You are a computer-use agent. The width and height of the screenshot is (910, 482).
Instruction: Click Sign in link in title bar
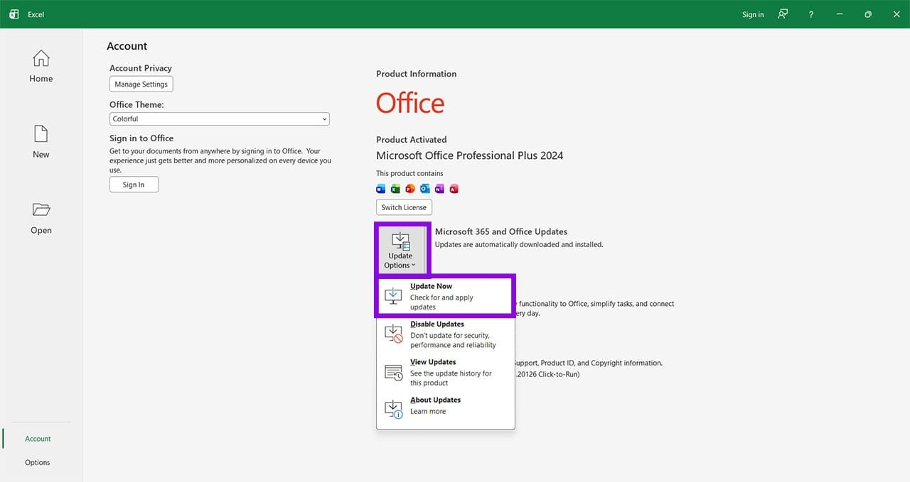click(753, 14)
